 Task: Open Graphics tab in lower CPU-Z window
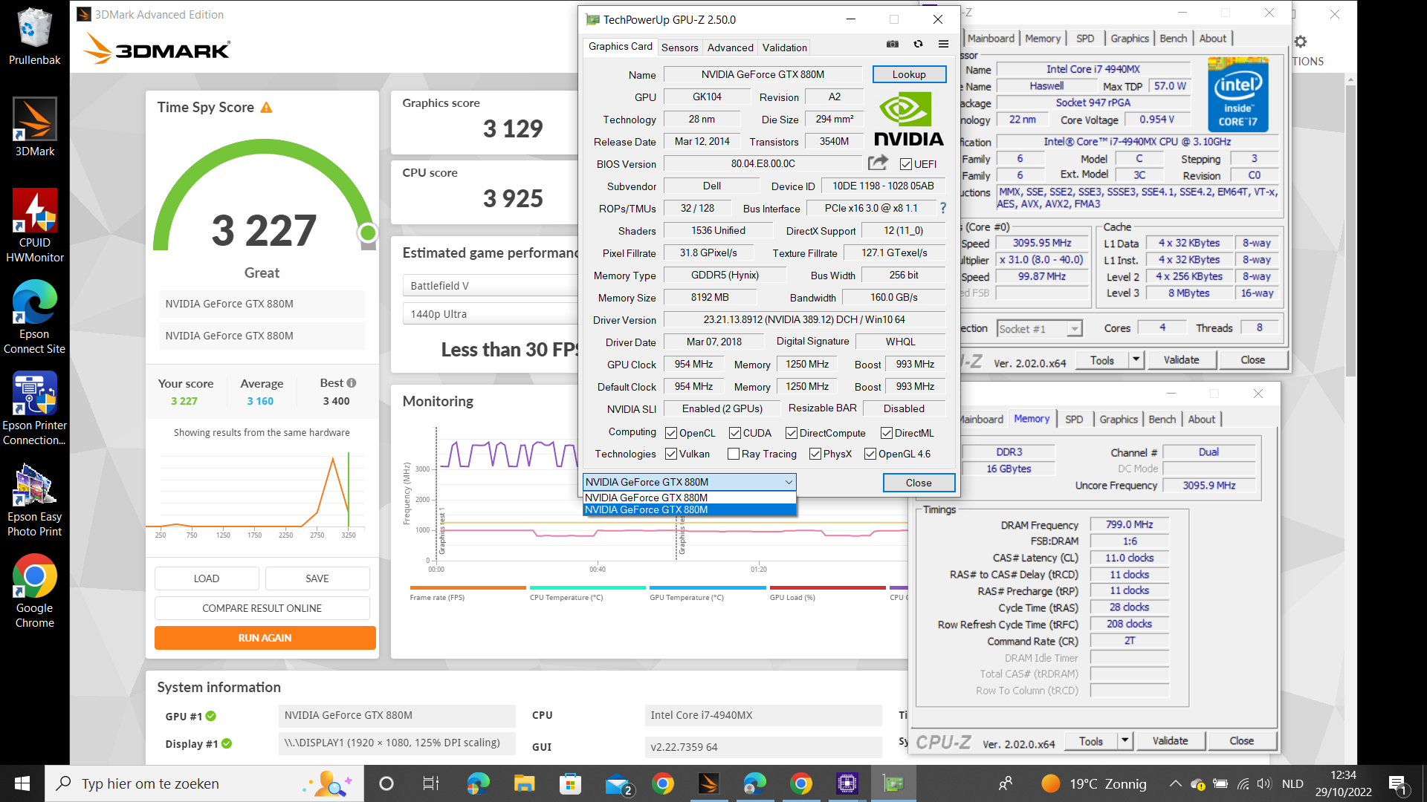[1119, 420]
